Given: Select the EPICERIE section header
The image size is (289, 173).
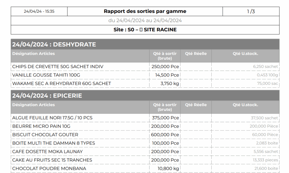Looking at the screenshot, I should pos(47,96).
